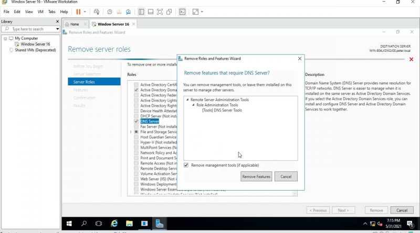Close the Library panel

pos(57,21)
